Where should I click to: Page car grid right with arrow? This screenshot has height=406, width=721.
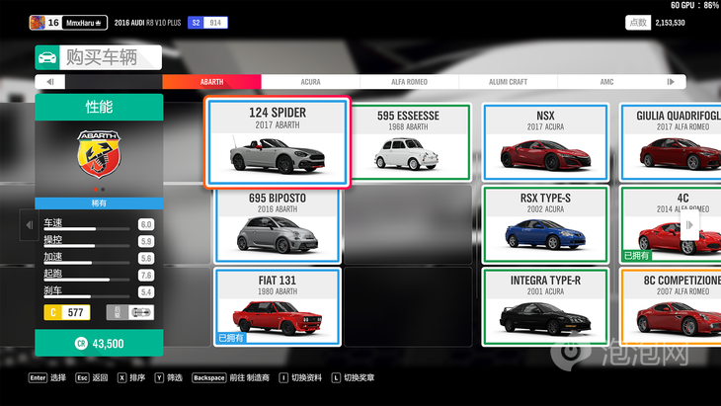[x=689, y=225]
